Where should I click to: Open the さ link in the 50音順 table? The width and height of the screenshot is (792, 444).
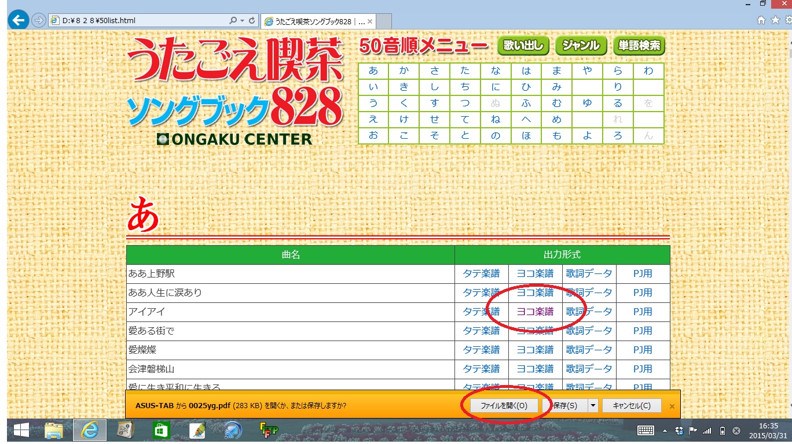pos(435,71)
